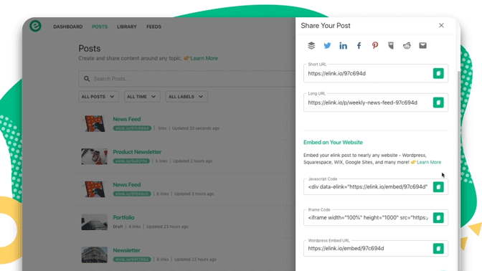Viewport: 482px width, 271px height.
Task: Click the 'Draft' status on Portfolio
Action: (118, 227)
